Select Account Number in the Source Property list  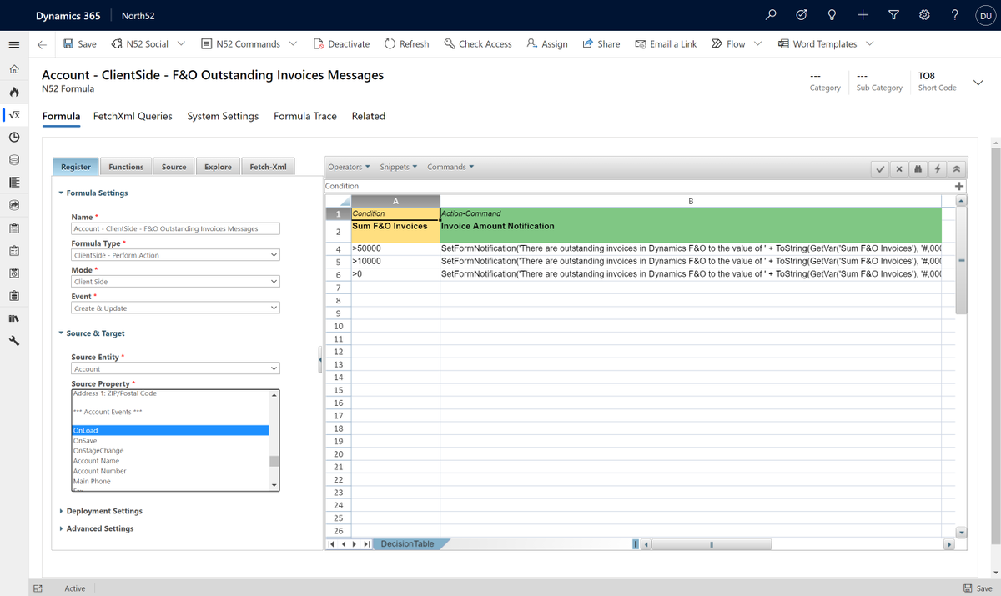[x=170, y=471]
